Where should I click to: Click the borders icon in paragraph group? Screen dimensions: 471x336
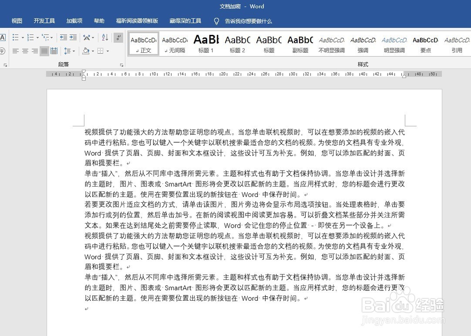[101, 50]
